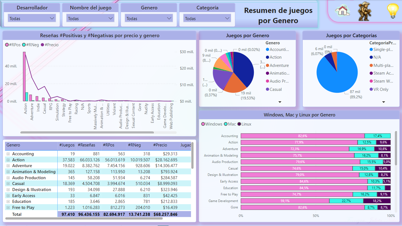Image resolution: width=402 pixels, height=226 pixels.
Task: Click Accounting Windows bar 82,6%
Action: coord(303,136)
